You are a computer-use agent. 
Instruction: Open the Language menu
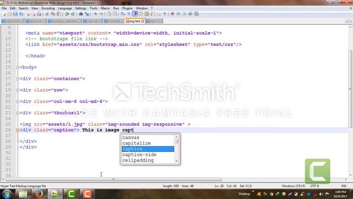tap(65, 8)
